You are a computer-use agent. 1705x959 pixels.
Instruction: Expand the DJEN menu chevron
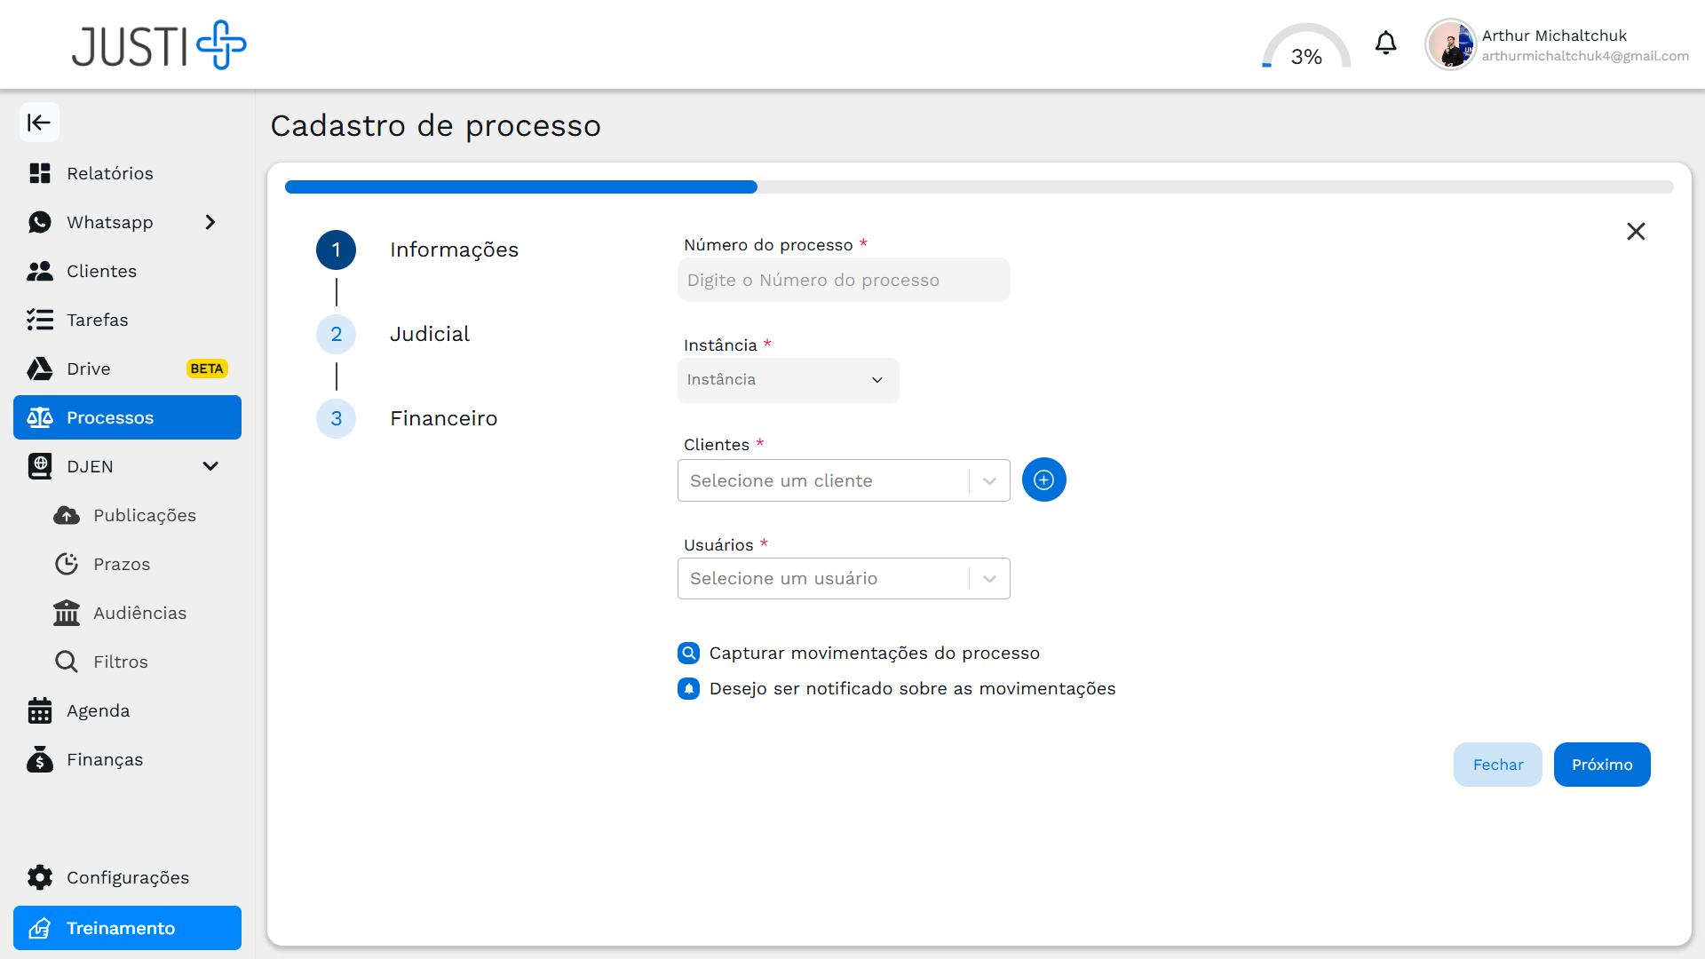tap(210, 465)
